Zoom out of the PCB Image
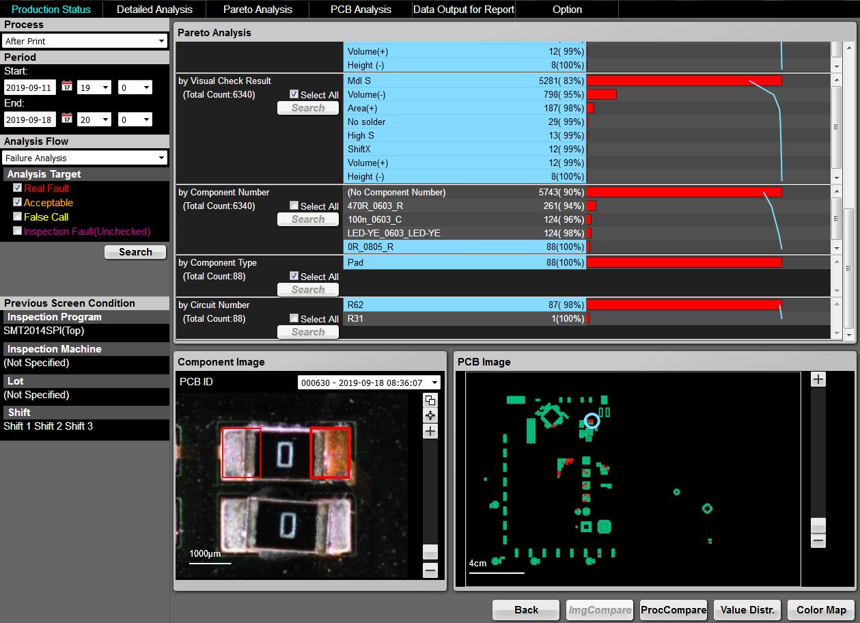This screenshot has width=860, height=623. (818, 540)
